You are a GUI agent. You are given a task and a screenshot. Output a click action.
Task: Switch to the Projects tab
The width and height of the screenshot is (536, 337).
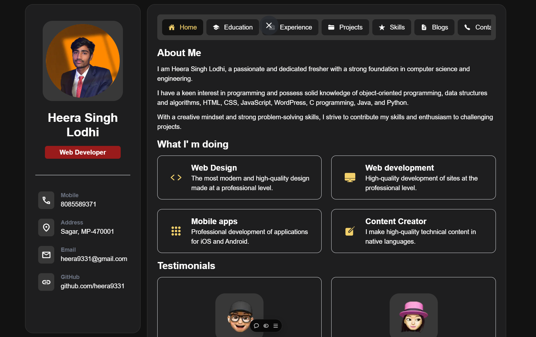345,27
